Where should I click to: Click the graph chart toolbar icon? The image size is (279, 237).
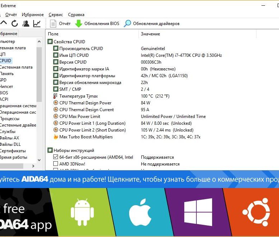coord(37,24)
